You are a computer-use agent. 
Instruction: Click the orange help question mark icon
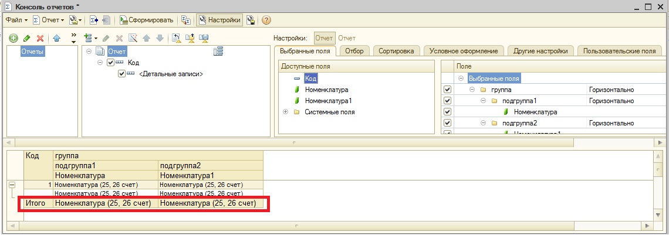coord(266,20)
